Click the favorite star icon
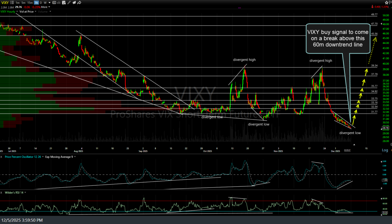 pyautogui.click(x=386, y=3)
